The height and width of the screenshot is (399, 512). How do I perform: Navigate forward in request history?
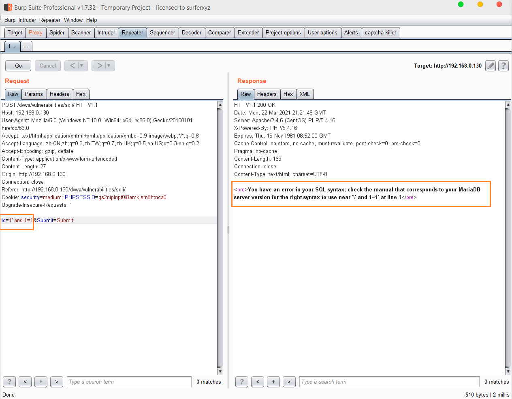(99, 66)
